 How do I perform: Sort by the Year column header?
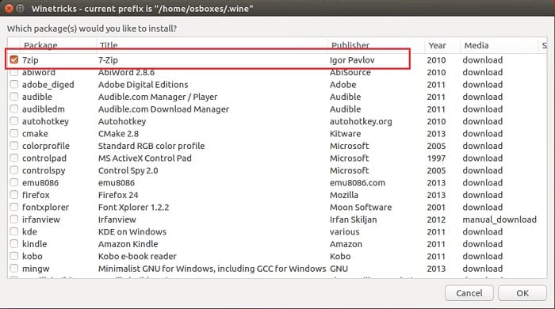pos(442,45)
